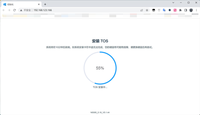Expand the tab search chevron
Image resolution: width=200 pixels, height=115 pixels.
173,2
